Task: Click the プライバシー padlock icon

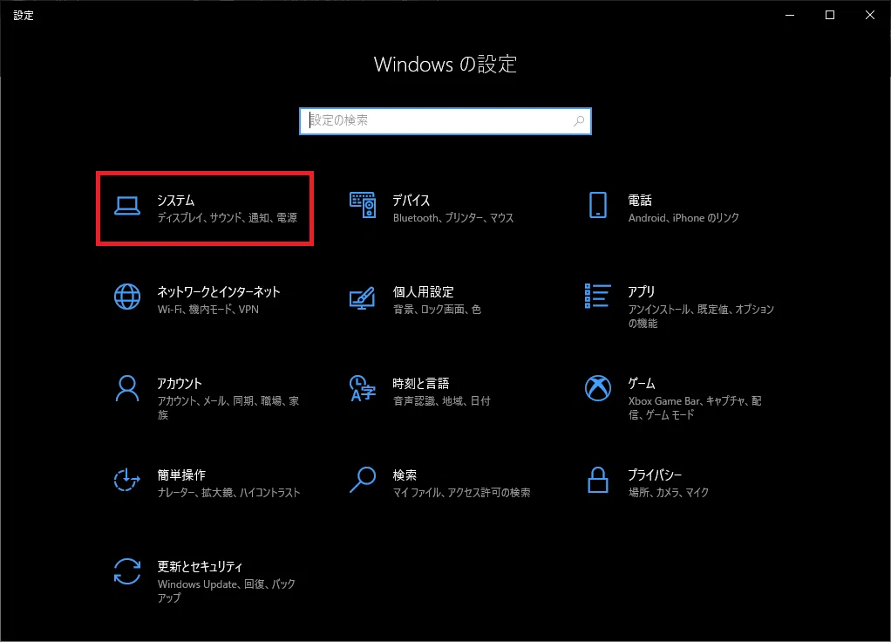Action: (598, 480)
